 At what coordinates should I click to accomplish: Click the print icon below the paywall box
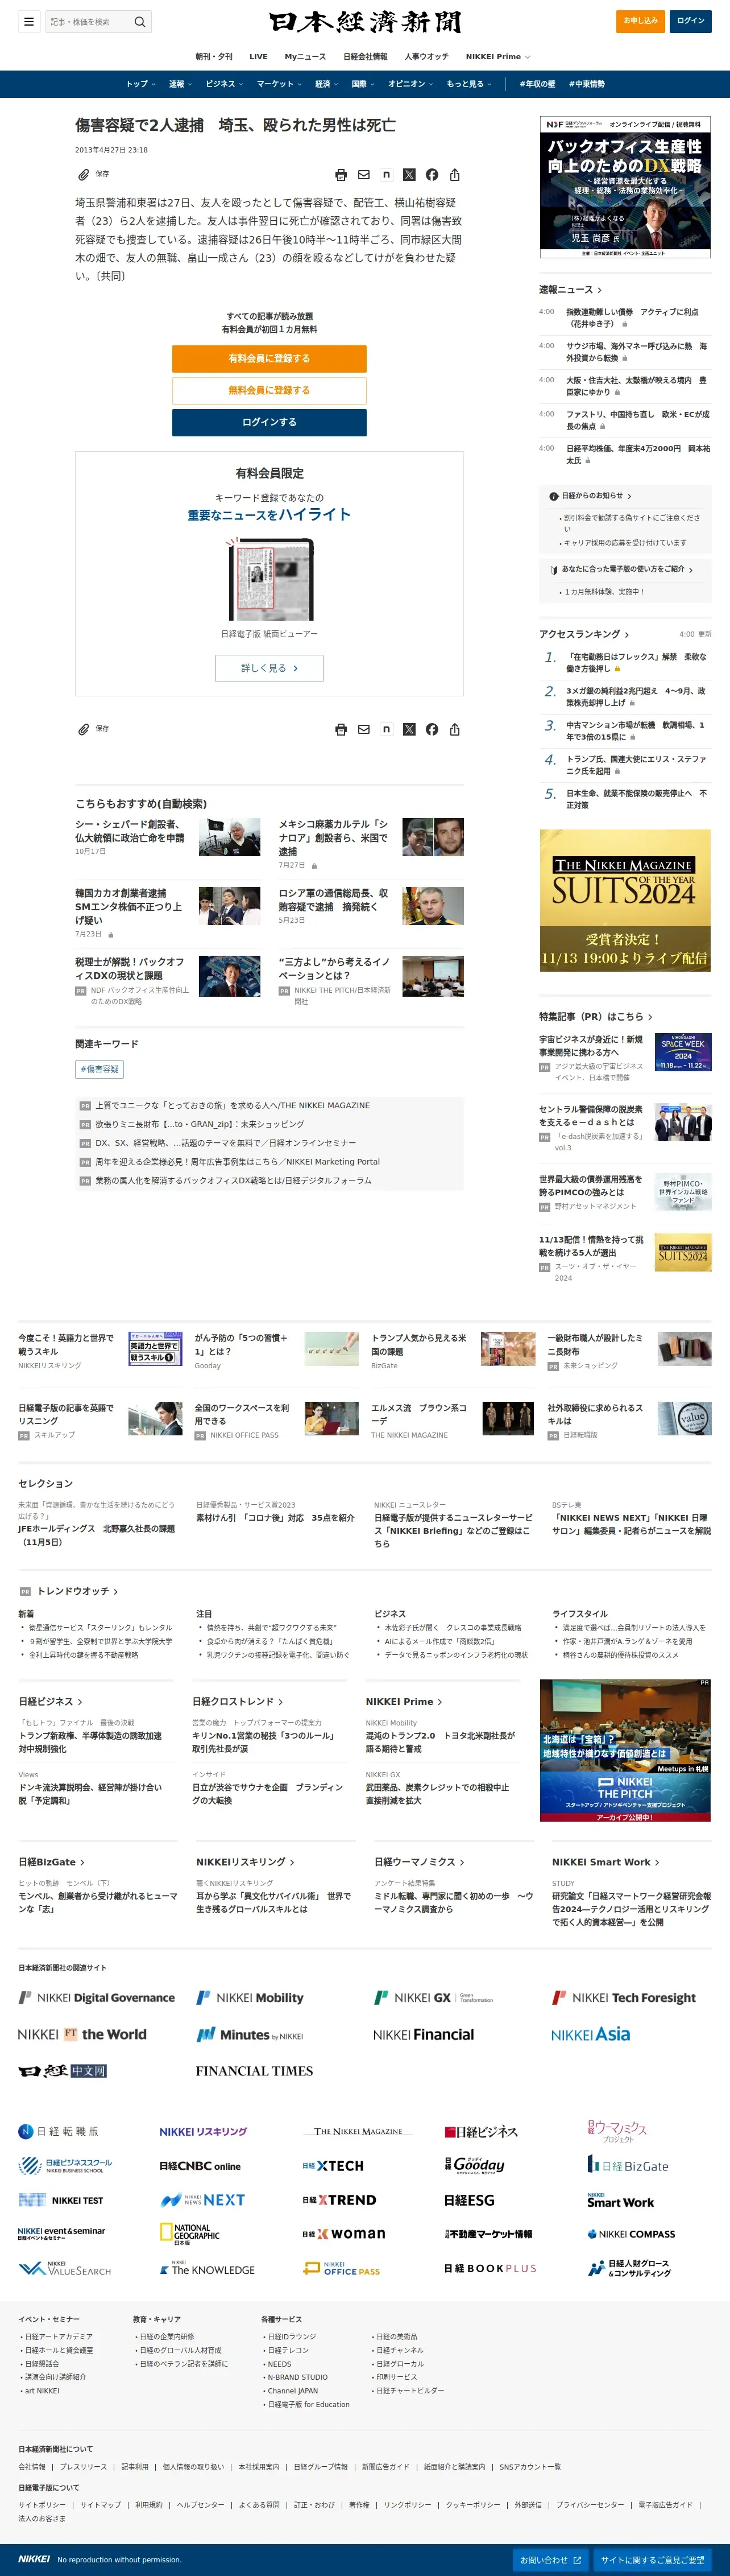coord(341,730)
